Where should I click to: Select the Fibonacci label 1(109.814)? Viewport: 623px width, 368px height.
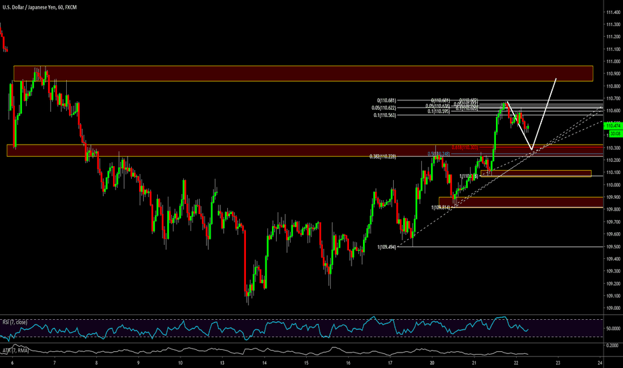coord(441,207)
